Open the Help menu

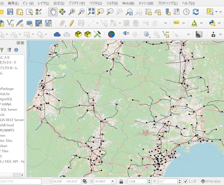click(188, 3)
